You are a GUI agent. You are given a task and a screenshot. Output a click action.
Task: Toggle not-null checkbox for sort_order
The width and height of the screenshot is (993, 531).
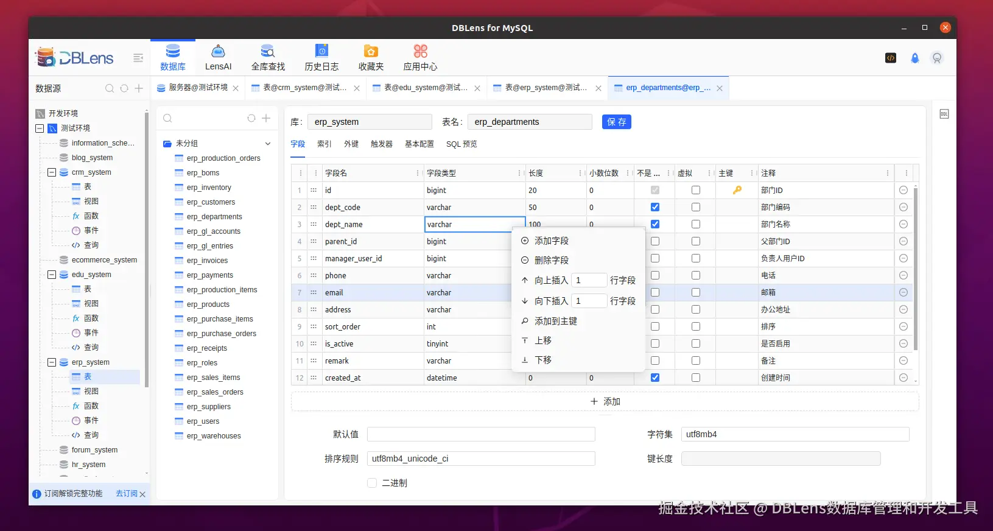[655, 326]
